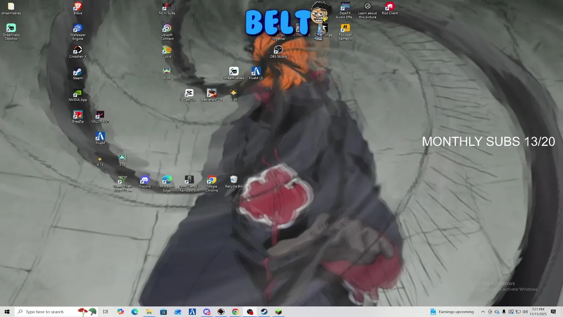Select the Recycle Bin icon

234,182
